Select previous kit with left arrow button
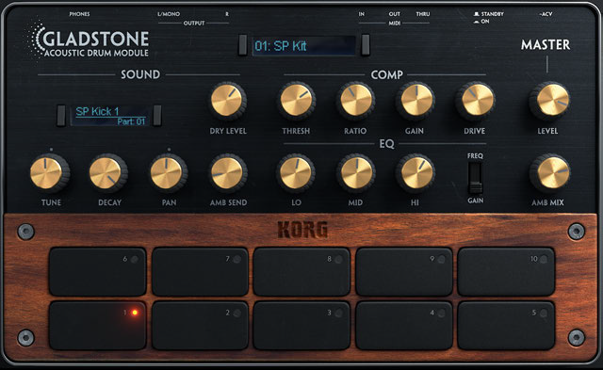 [x=243, y=45]
